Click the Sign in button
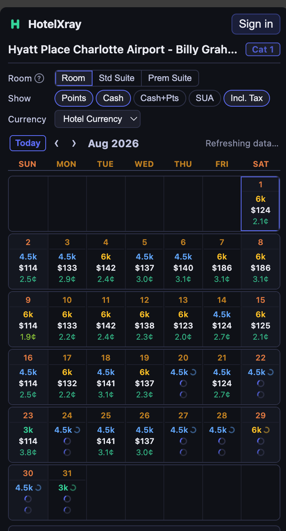The width and height of the screenshot is (286, 531). tap(256, 24)
